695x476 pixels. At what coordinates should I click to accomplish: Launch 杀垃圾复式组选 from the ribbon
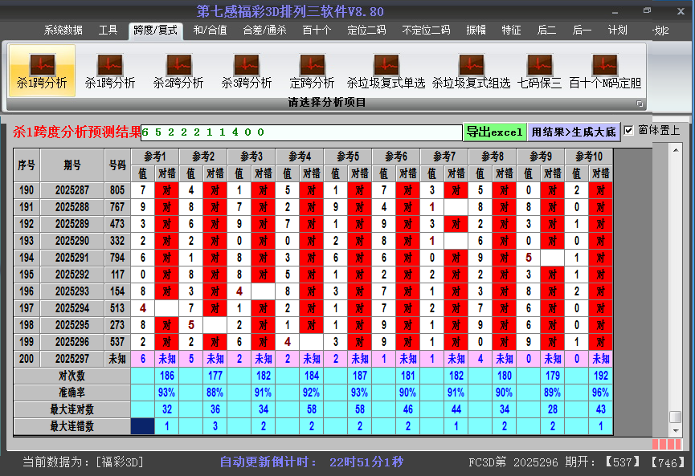pos(471,71)
